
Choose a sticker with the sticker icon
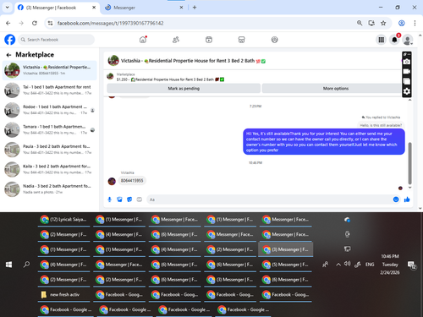pos(129,199)
